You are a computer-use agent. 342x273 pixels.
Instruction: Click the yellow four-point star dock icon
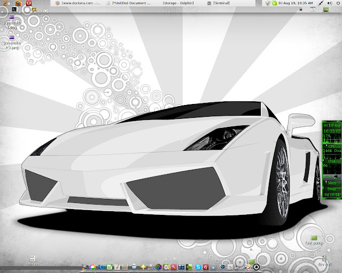(143, 267)
